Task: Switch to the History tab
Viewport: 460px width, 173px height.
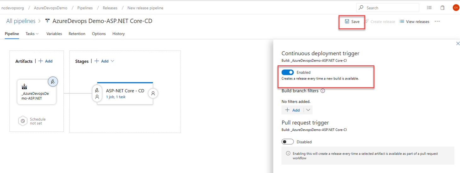Action: tap(118, 34)
